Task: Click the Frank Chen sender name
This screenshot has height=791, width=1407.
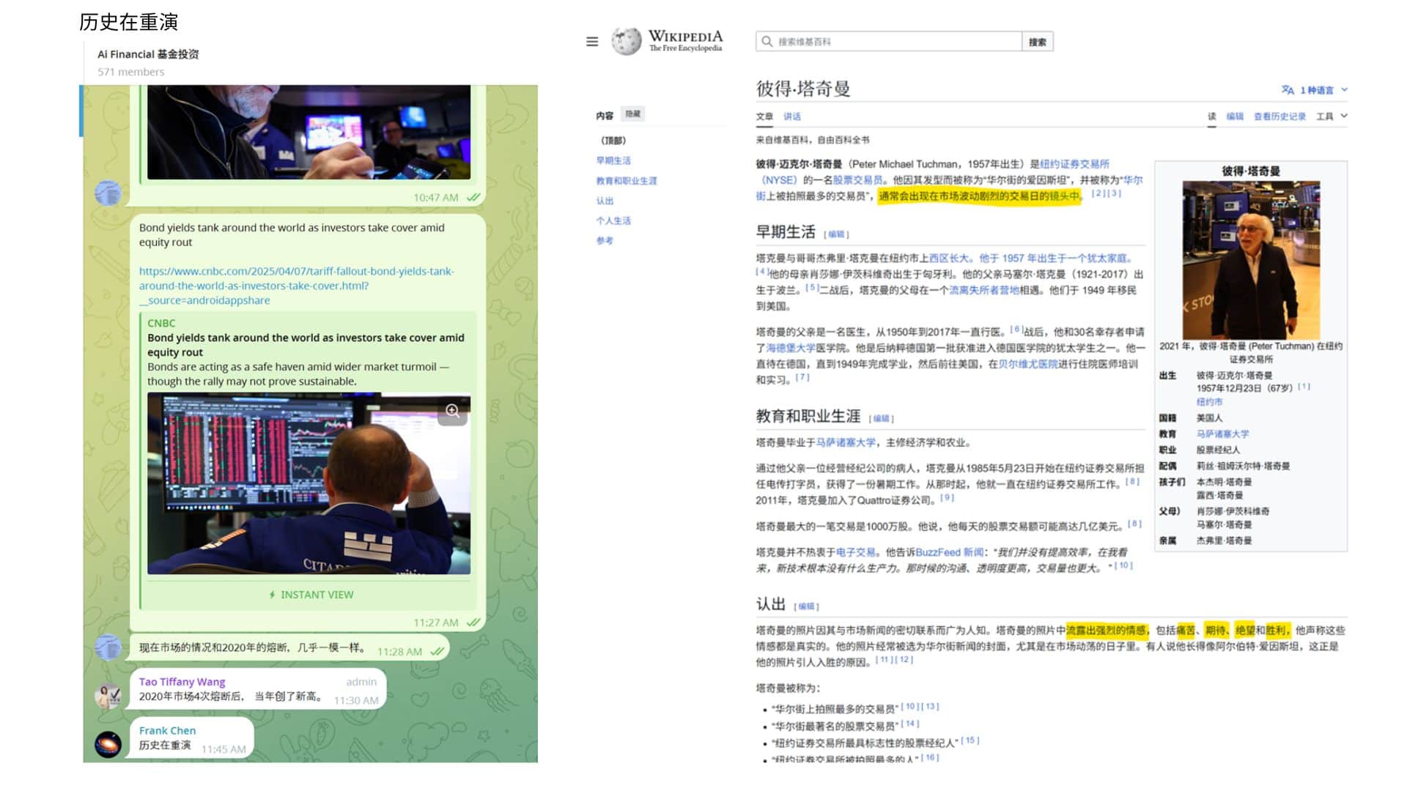Action: click(x=167, y=731)
